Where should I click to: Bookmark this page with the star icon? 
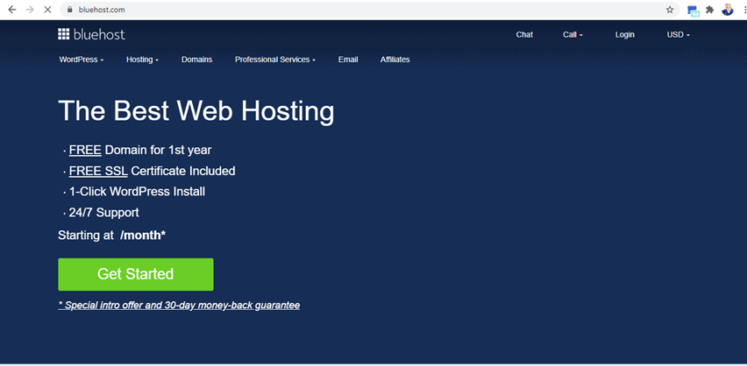[671, 10]
